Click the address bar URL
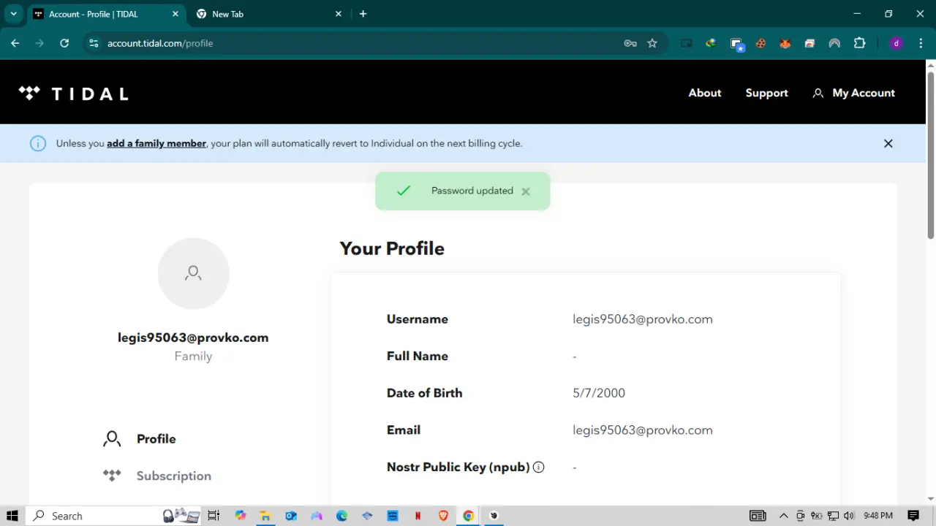Screen dimensions: 936x526 pos(160,43)
